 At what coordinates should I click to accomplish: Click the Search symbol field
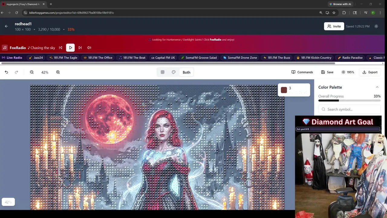pyautogui.click(x=349, y=109)
